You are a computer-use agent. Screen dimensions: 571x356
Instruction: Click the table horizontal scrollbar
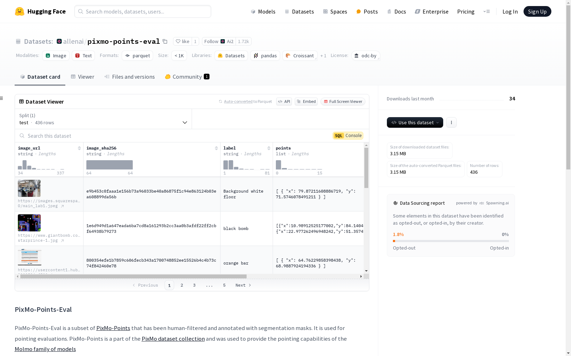click(133, 276)
